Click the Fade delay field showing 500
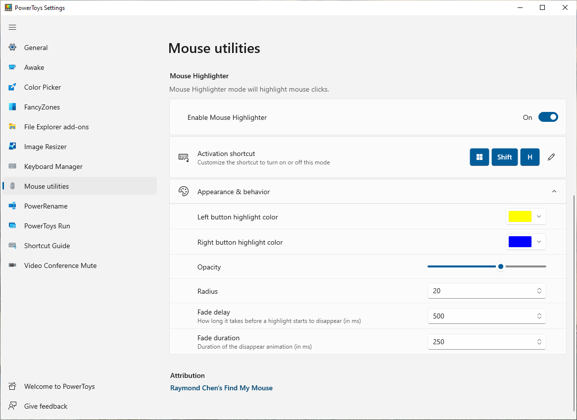This screenshot has height=420, width=577. (x=486, y=316)
